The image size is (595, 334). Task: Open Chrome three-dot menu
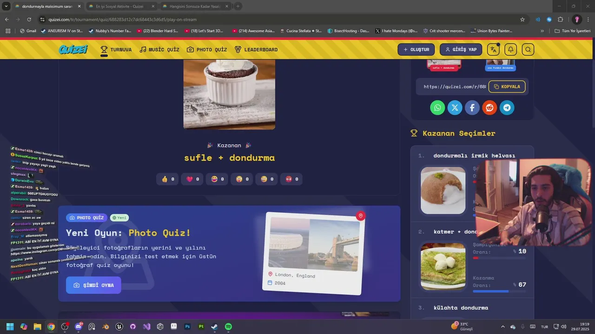point(588,19)
